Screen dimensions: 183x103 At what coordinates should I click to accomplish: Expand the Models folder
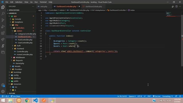coord(17,66)
